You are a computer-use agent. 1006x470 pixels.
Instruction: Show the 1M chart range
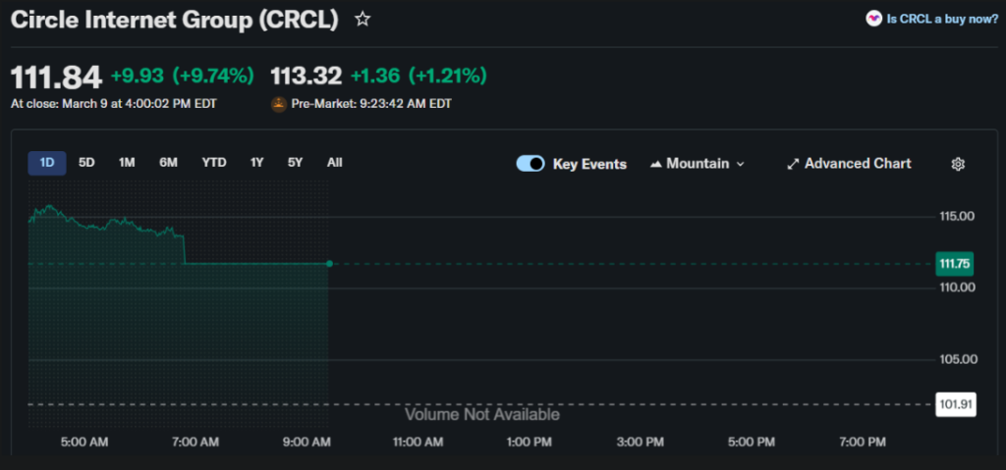pyautogui.click(x=127, y=163)
